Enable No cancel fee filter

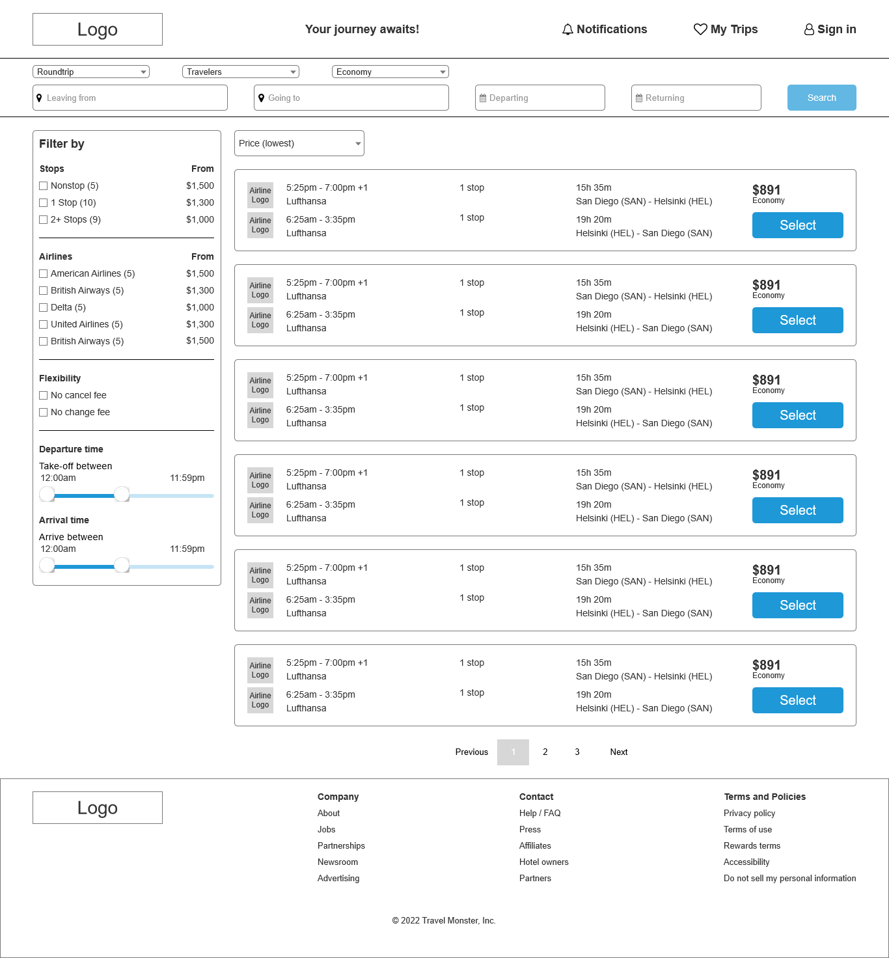coord(44,395)
